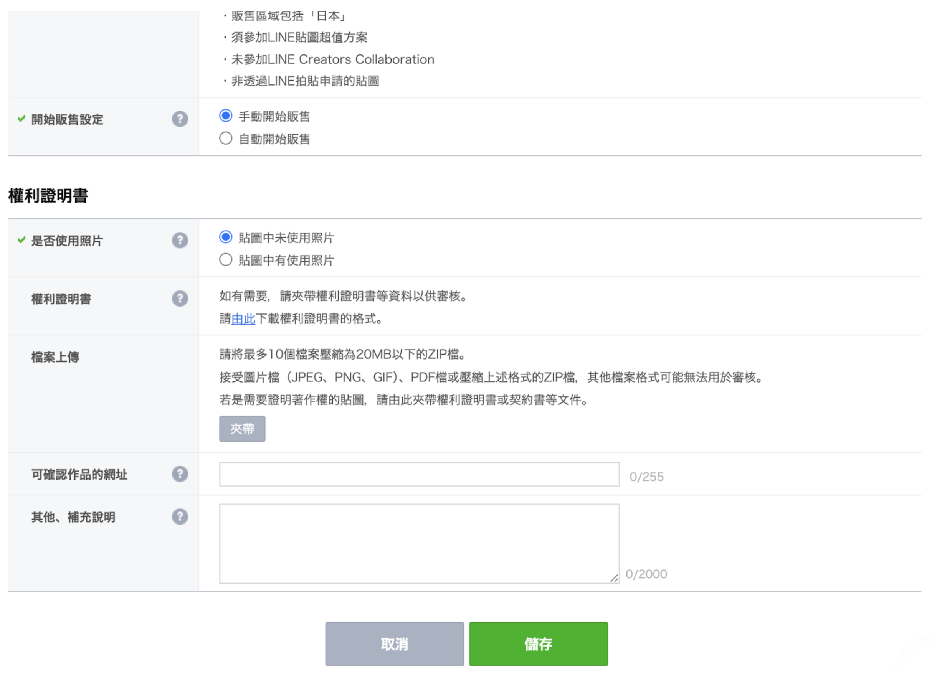932x673 pixels.
Task: Click the 取消 cancel button
Action: (x=395, y=643)
